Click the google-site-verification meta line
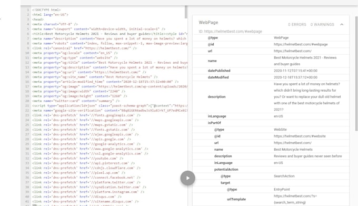This screenshot has height=206, width=358. (110, 111)
